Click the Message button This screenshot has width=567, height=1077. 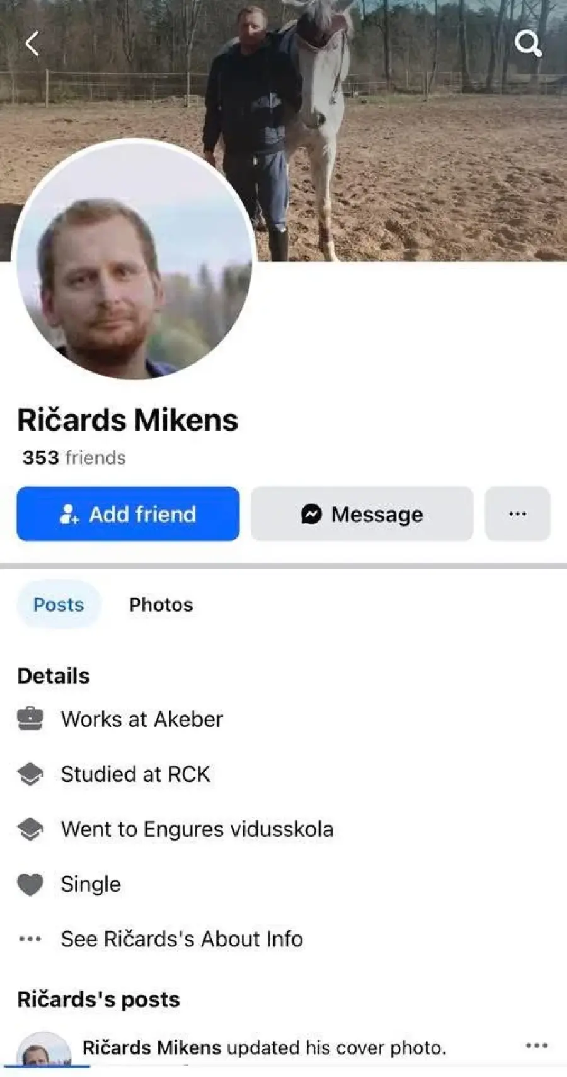(362, 513)
